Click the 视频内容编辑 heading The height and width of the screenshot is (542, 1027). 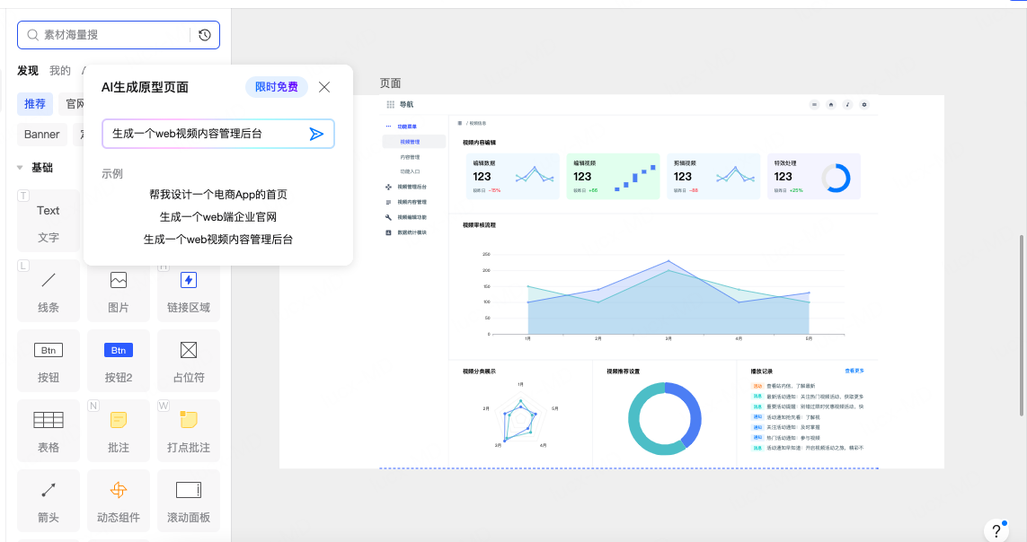[x=480, y=143]
